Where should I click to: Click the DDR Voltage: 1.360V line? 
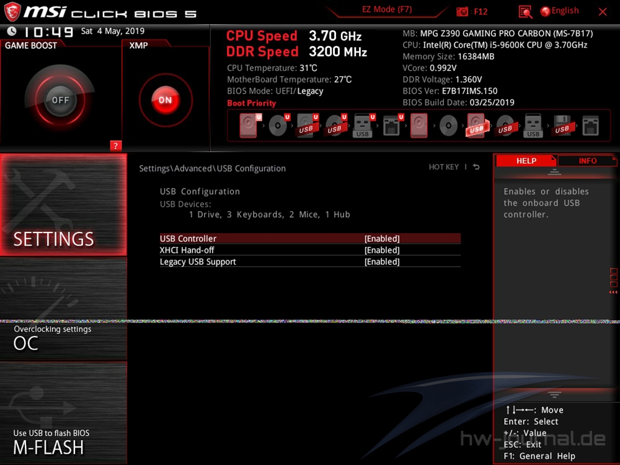[442, 79]
